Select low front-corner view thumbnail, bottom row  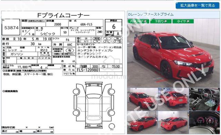click(x=143, y=123)
